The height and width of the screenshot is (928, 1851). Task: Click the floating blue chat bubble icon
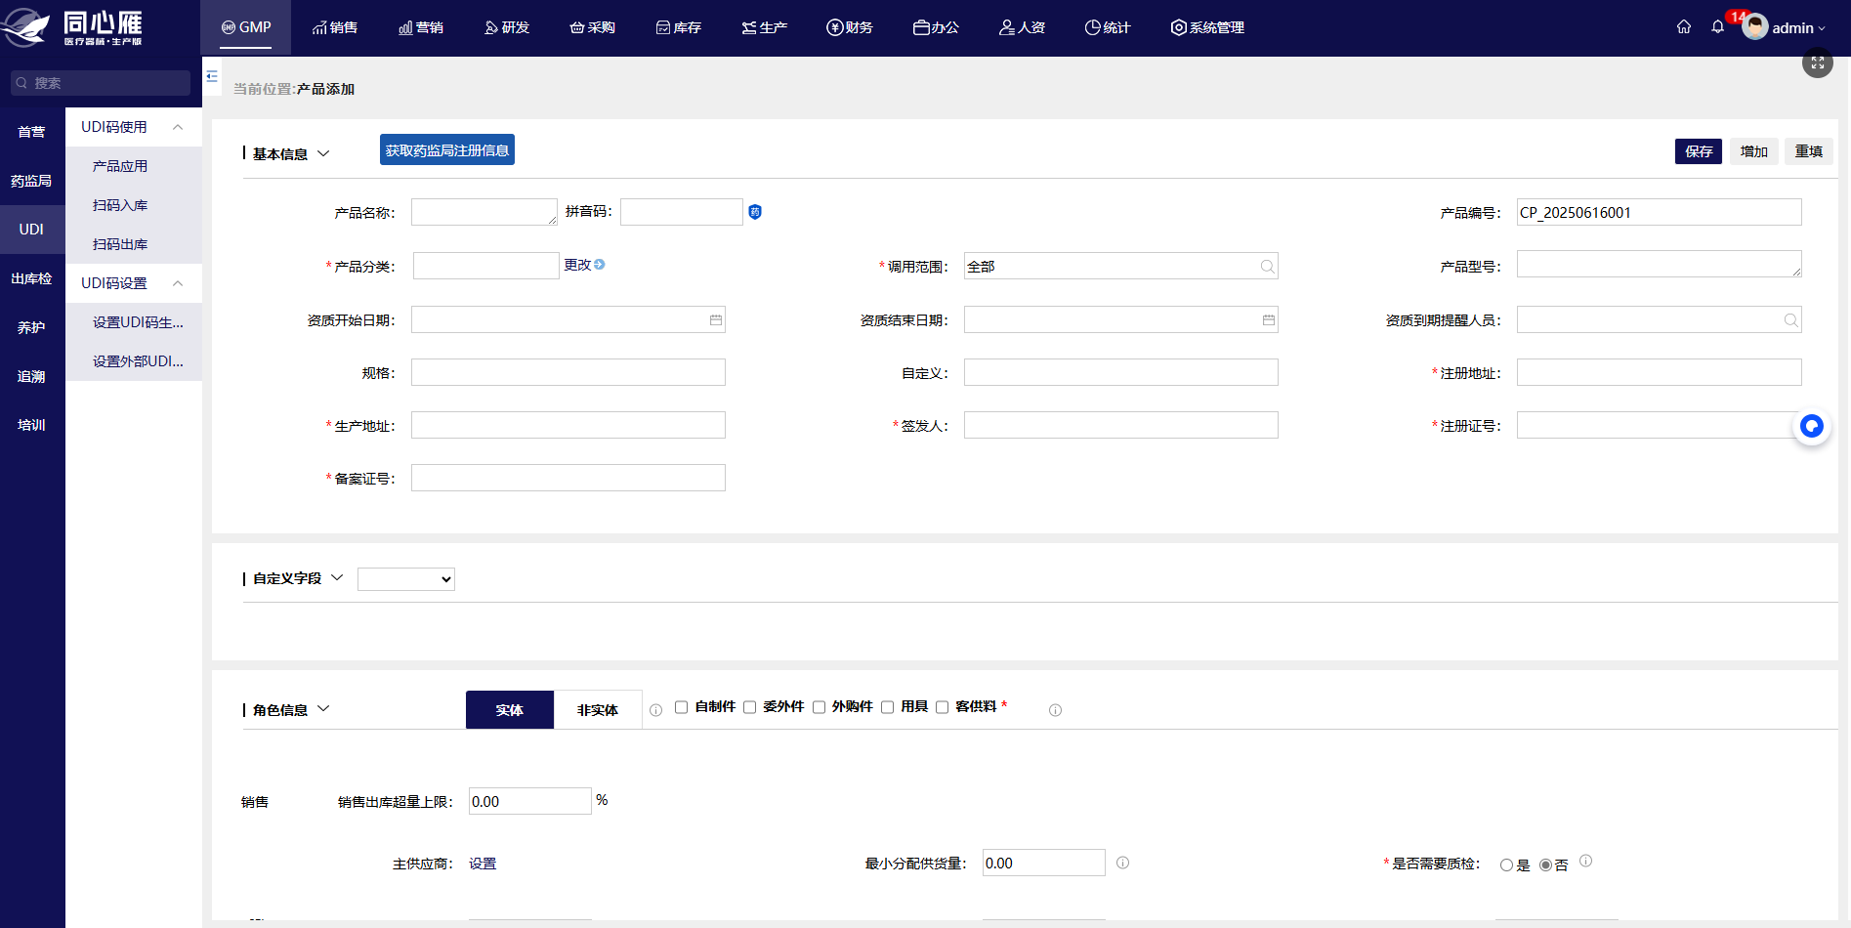[x=1812, y=426]
